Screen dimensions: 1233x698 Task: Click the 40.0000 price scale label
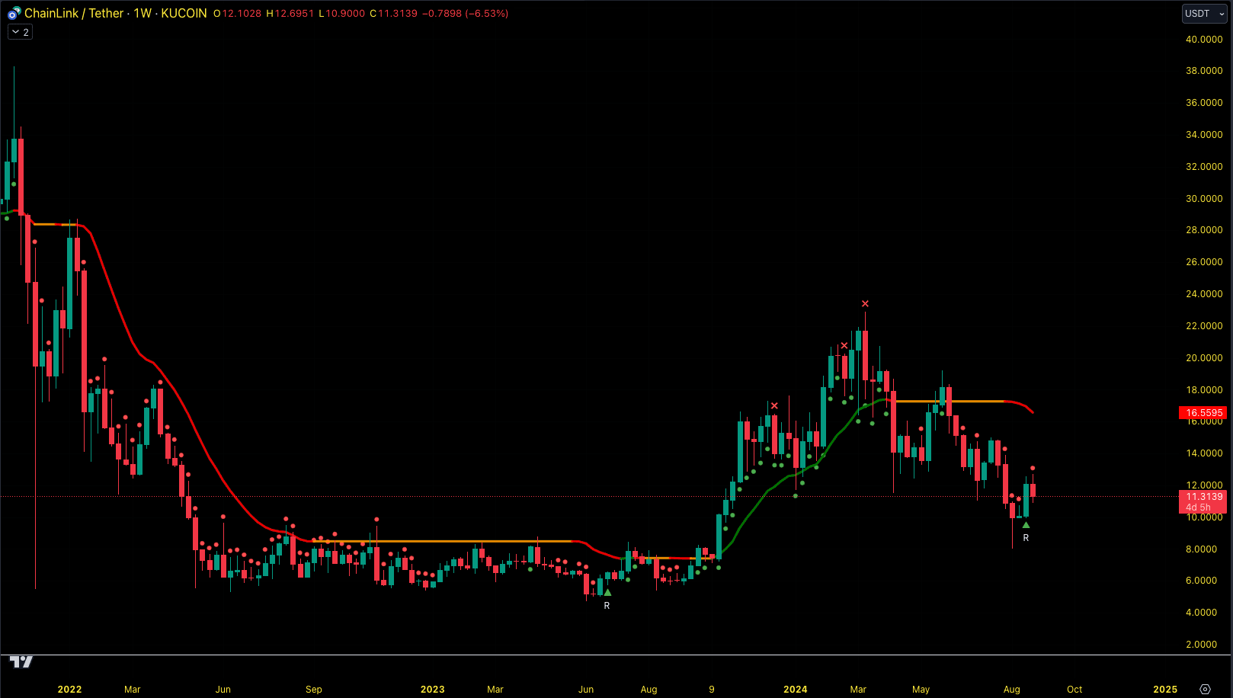1204,39
